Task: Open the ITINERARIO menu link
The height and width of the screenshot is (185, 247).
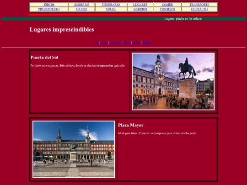Action: [111, 5]
